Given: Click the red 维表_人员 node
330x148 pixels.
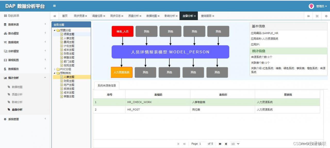Looking at the screenshot, I should tap(122, 31).
